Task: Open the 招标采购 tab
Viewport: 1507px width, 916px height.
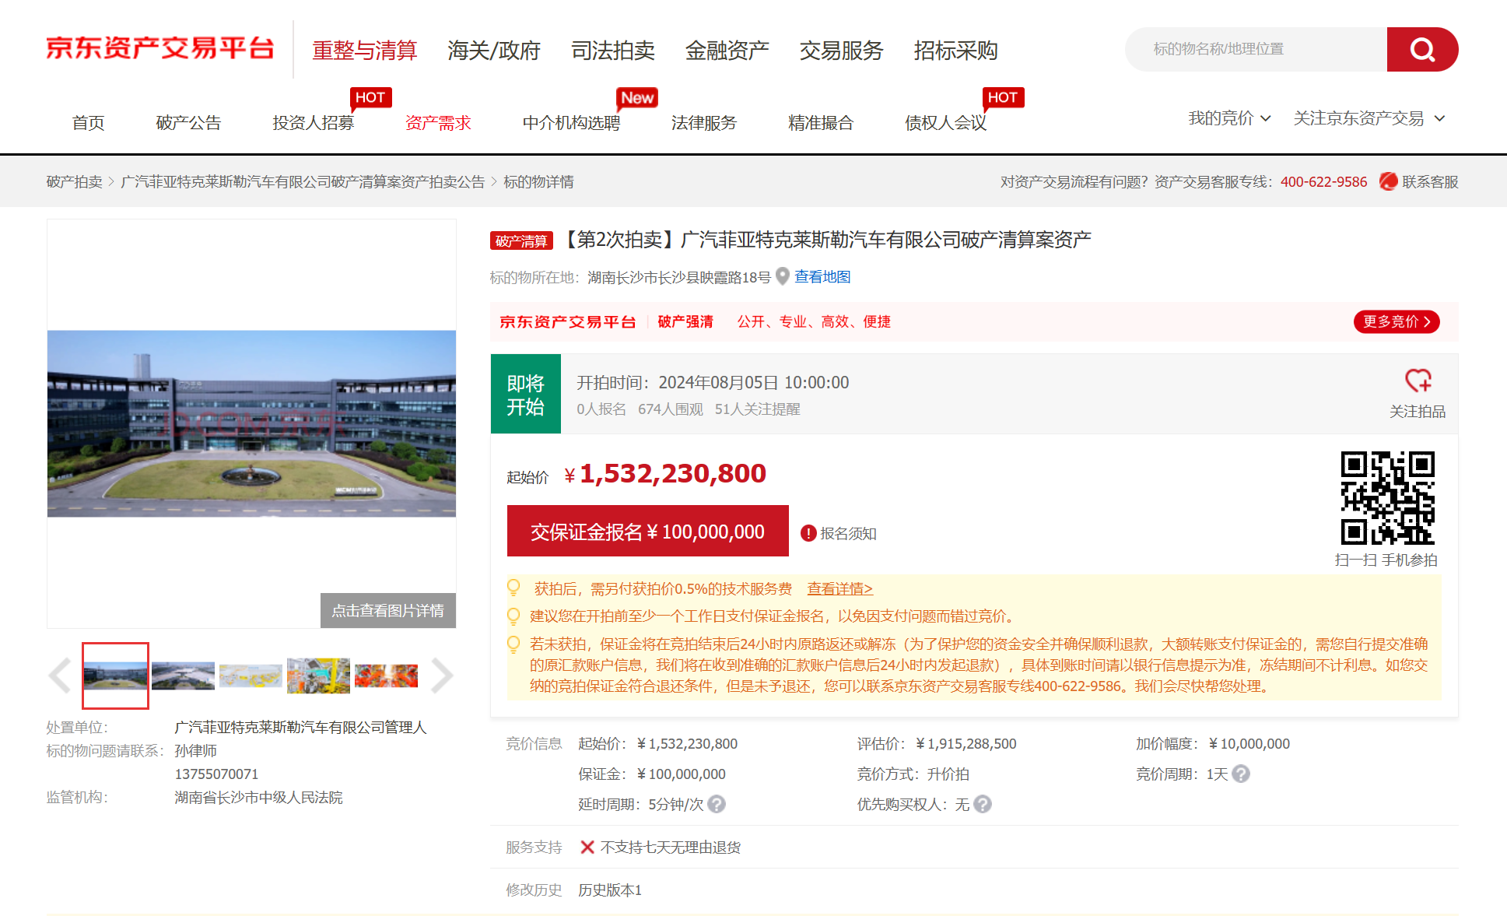Action: pos(955,51)
